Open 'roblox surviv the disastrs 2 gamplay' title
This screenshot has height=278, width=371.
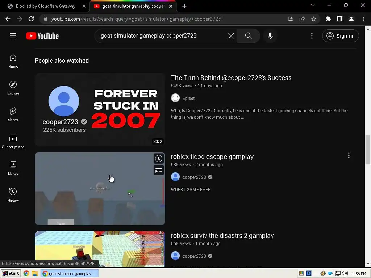tap(222, 236)
